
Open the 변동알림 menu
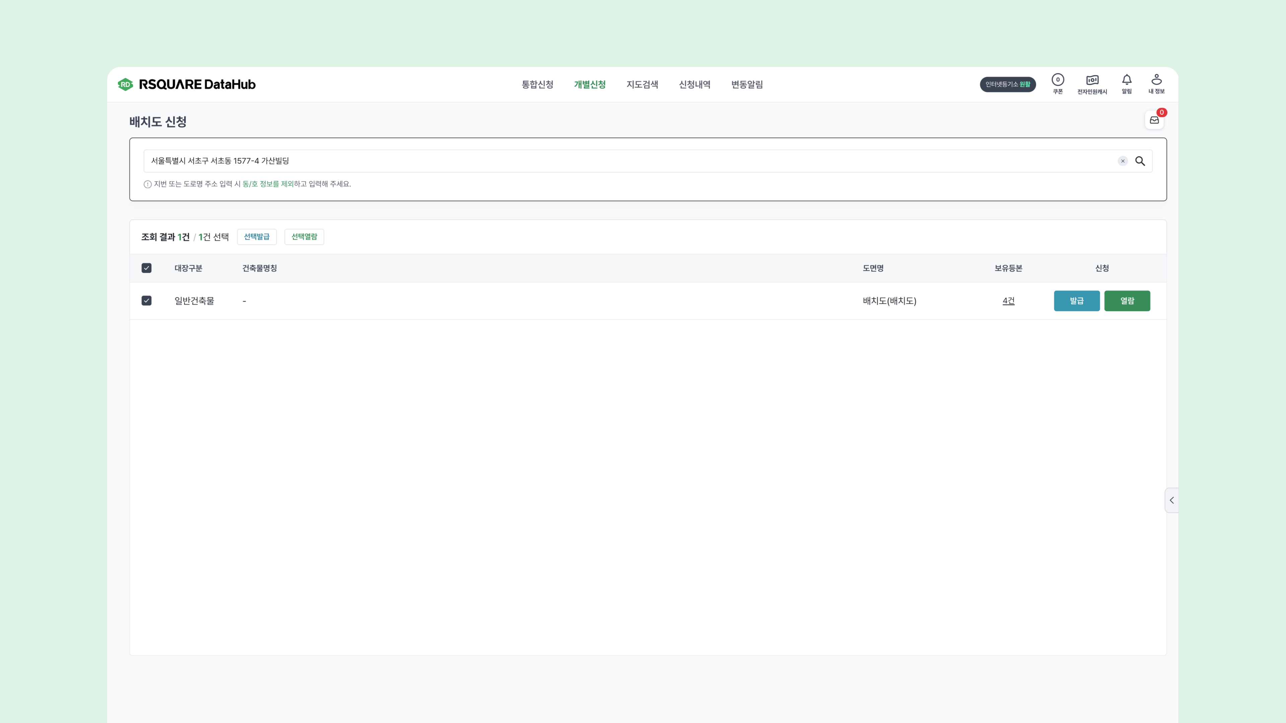tap(747, 84)
